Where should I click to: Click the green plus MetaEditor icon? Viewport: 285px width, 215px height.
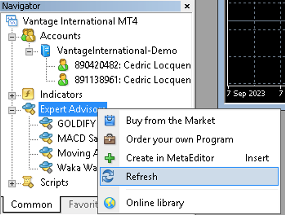(x=109, y=158)
